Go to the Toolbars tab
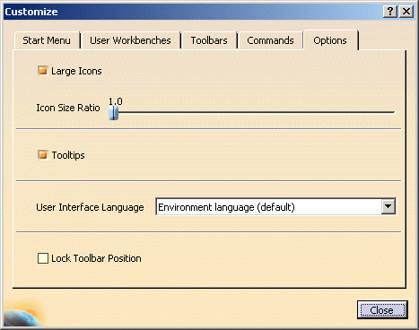Screen dimensions: 419x330 click(x=209, y=40)
